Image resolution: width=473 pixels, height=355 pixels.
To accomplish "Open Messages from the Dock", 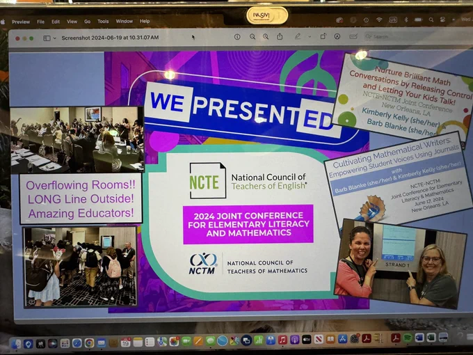I will pos(210,341).
